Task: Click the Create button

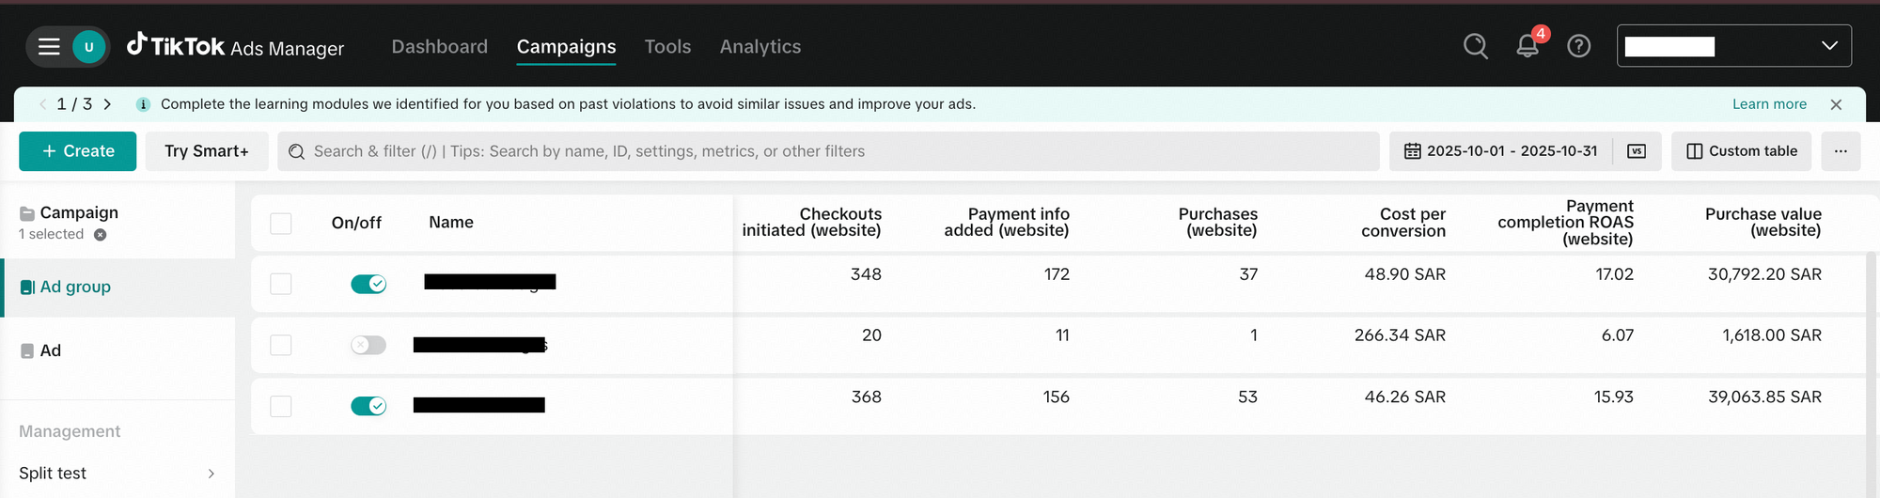Action: pos(78,151)
